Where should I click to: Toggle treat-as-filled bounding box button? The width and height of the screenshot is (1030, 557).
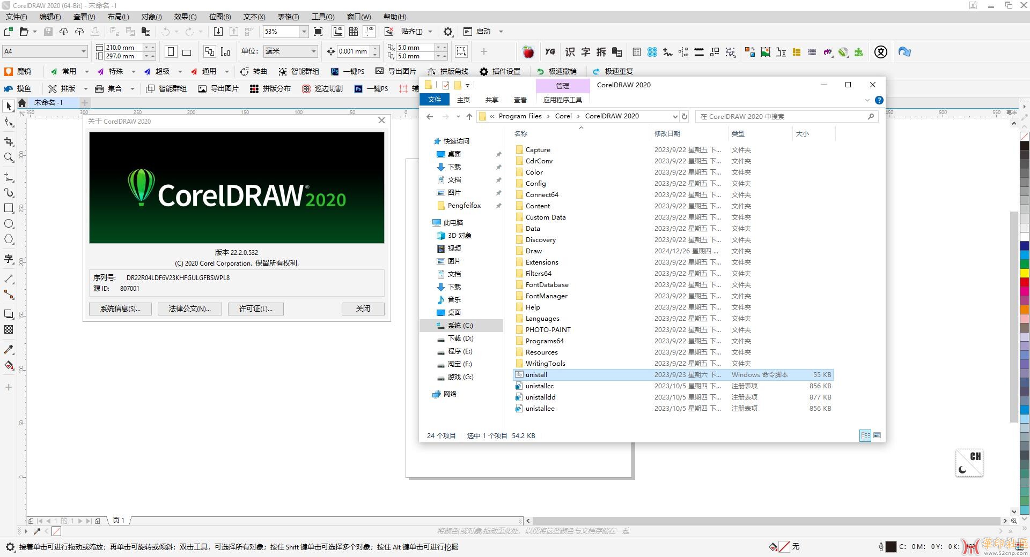click(x=461, y=51)
